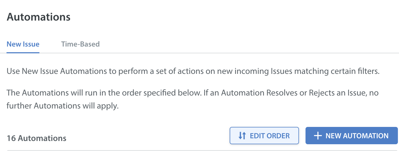This screenshot has height=151, width=399.
Task: Click the top edge of the automations list
Action: 203,150
